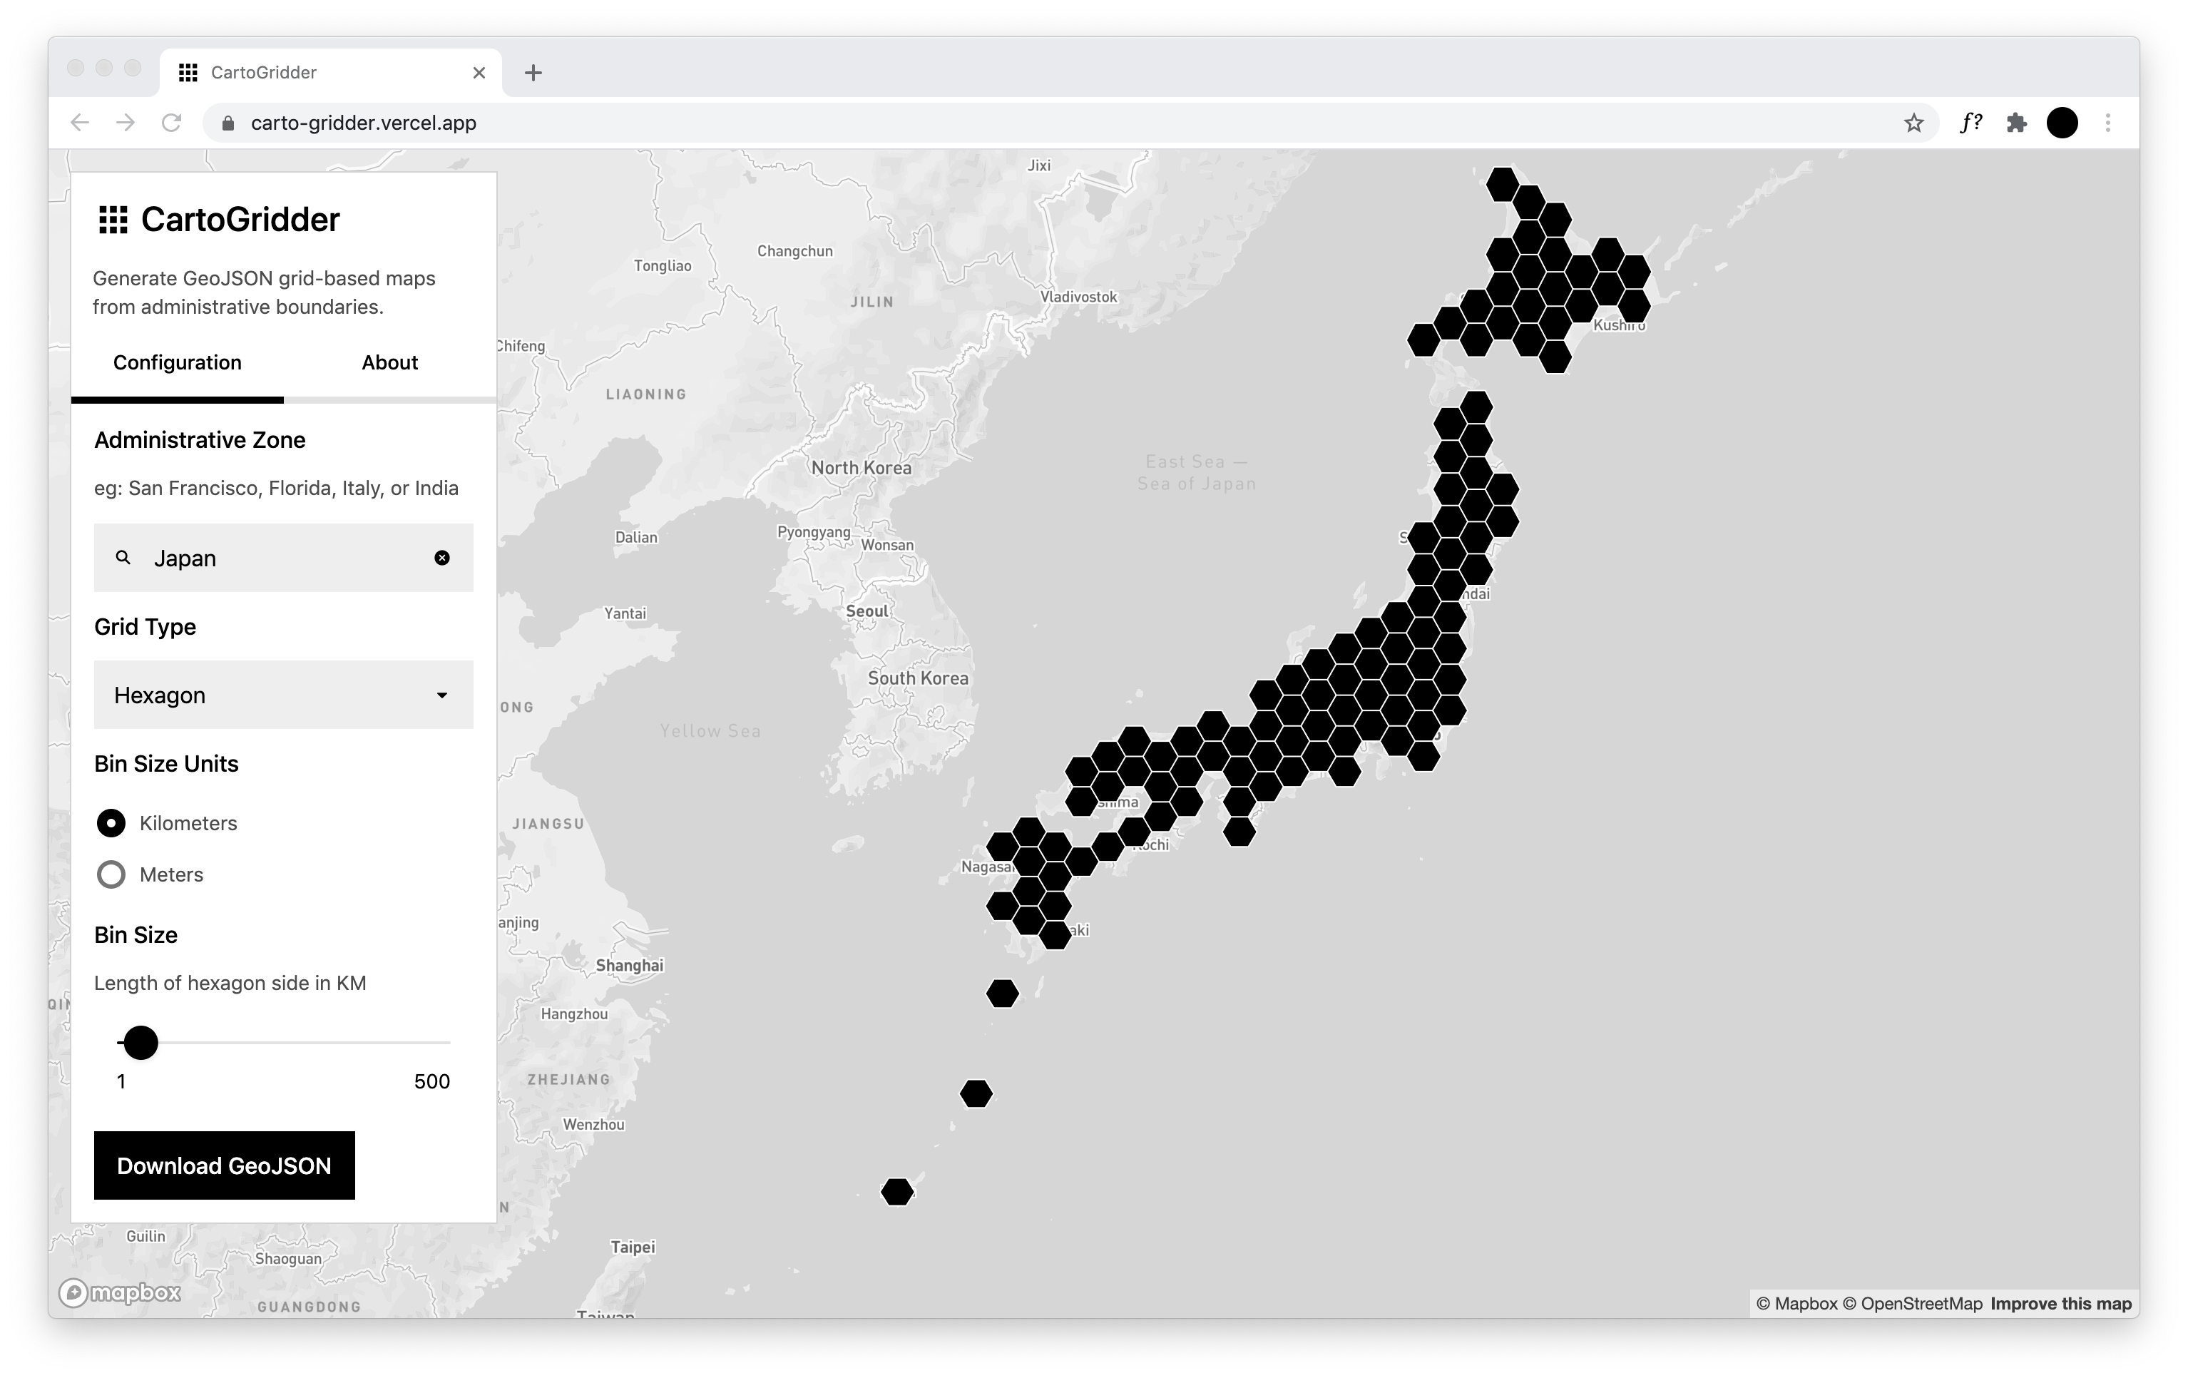Click the bin size slider handle
The image size is (2188, 1378).
[x=140, y=1043]
